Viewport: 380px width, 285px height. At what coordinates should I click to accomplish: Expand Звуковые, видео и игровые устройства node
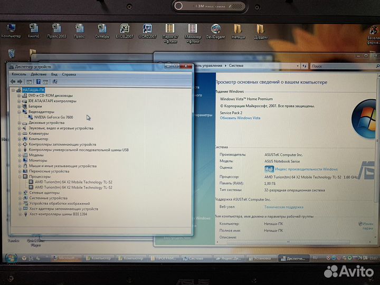click(19, 128)
